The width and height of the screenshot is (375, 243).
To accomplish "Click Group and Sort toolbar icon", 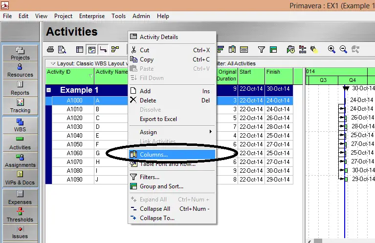I will [x=273, y=49].
